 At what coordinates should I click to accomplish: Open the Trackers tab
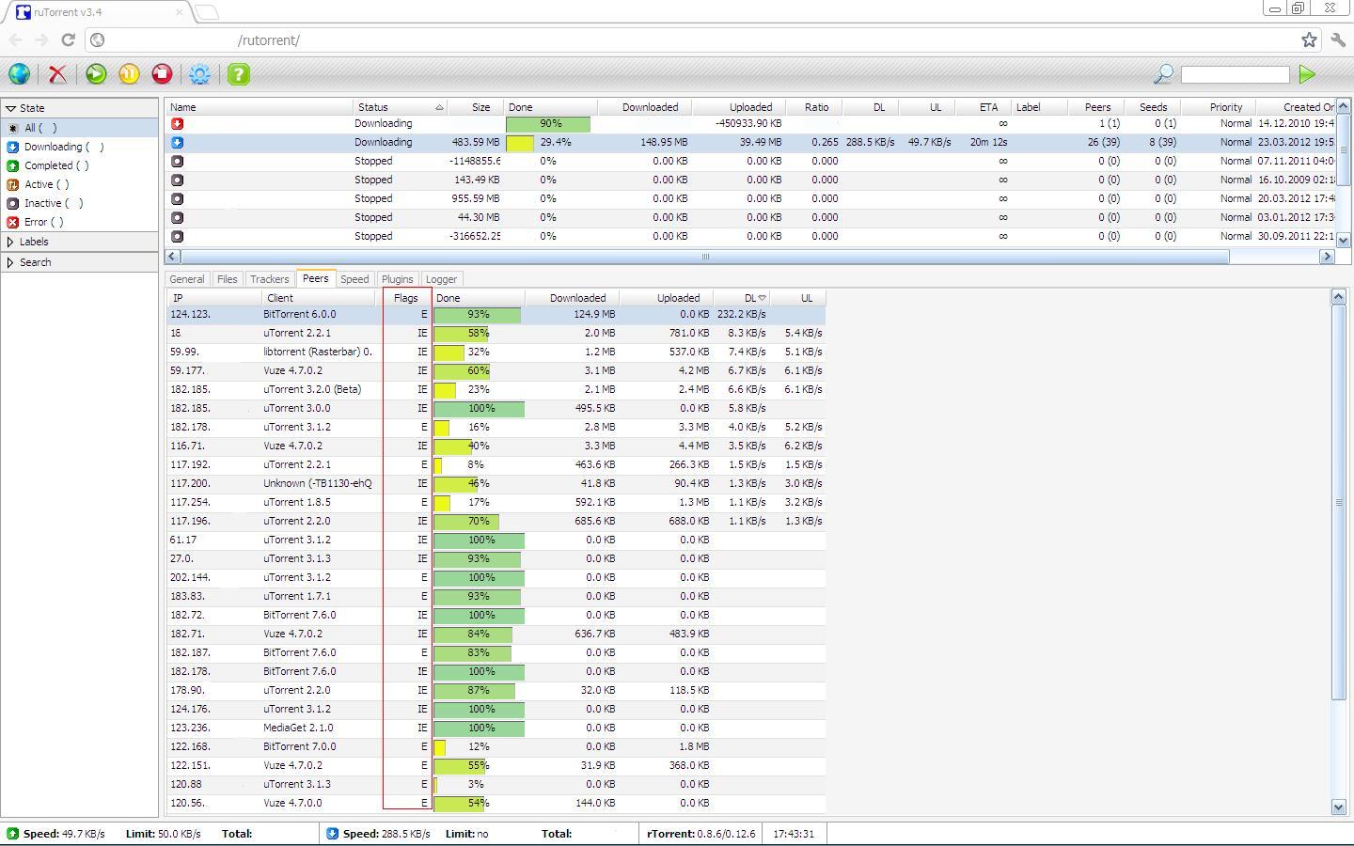(270, 279)
